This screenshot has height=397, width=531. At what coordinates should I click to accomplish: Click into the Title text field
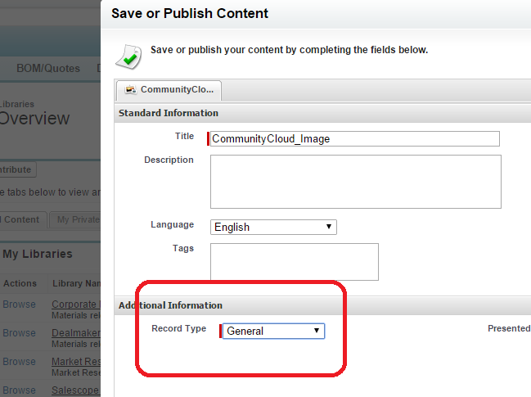pyautogui.click(x=354, y=138)
